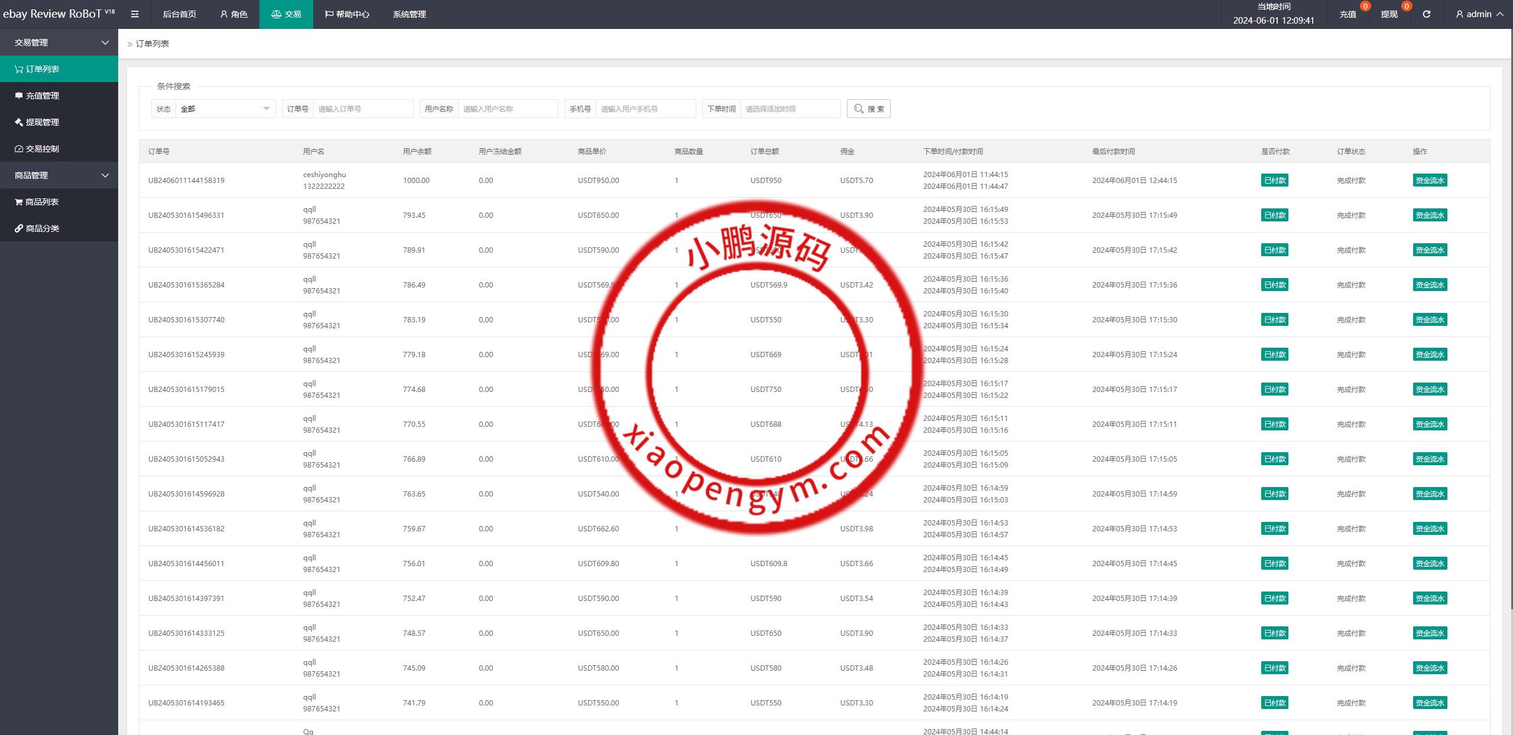Screen dimensions: 1513x735
Task: Open 订单列表 cart icon in sidebar
Action: pos(19,69)
